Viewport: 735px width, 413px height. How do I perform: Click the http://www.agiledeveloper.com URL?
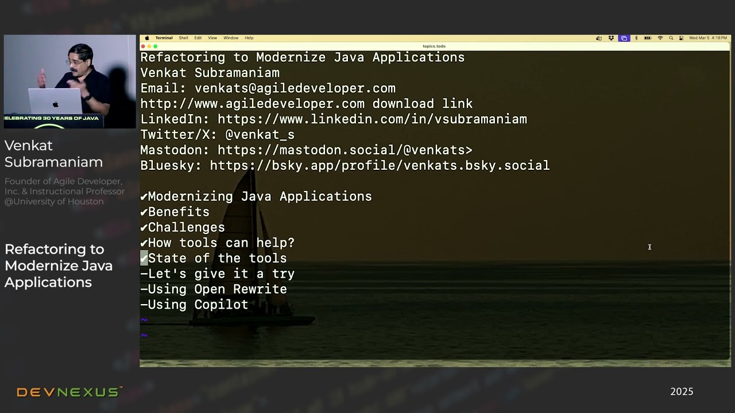(x=253, y=104)
